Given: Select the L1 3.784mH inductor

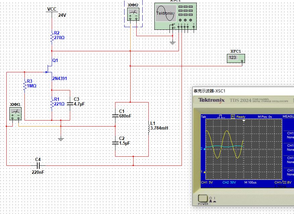Looking at the screenshot, I should (x=148, y=128).
